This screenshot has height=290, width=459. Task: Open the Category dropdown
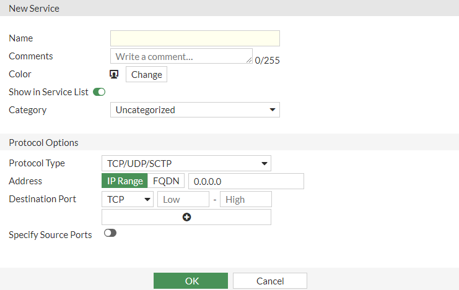coord(195,110)
